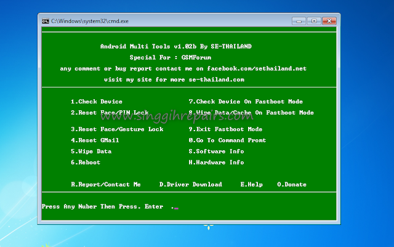394x247 pixels.
Task: Select option '2.Reset Face/PIN Lock'
Action: tap(110, 113)
